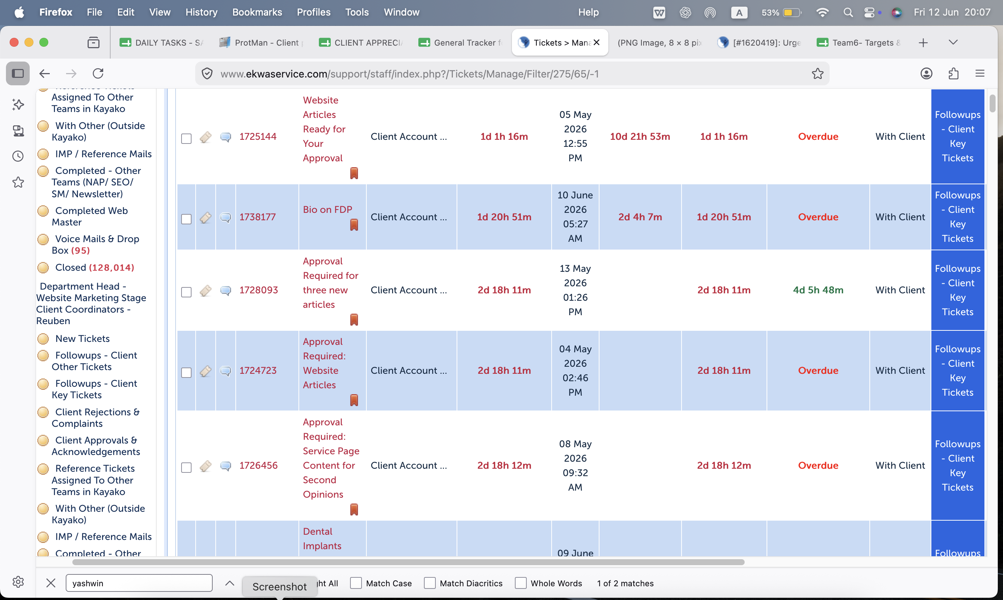Open Bookmarks panel in Firefox sidebar
The image size is (1003, 600).
(x=18, y=182)
